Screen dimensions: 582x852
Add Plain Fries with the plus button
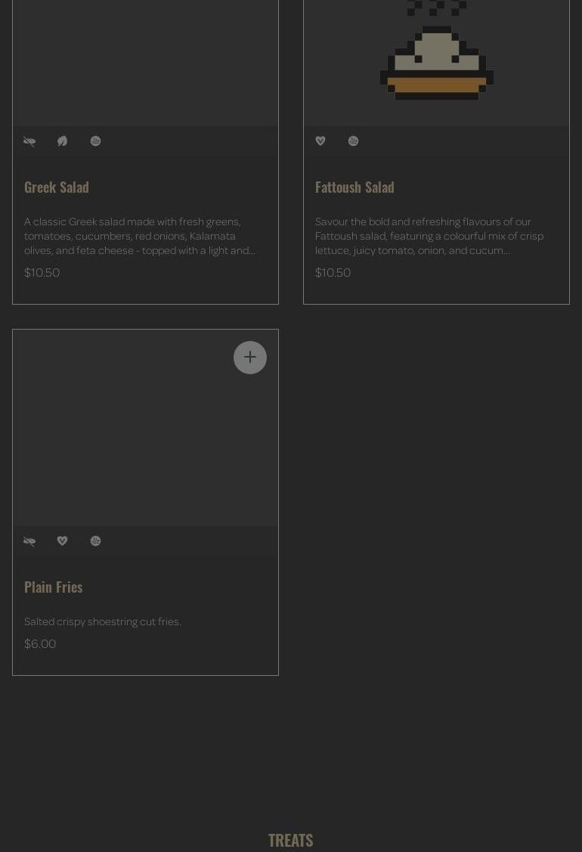coord(250,358)
